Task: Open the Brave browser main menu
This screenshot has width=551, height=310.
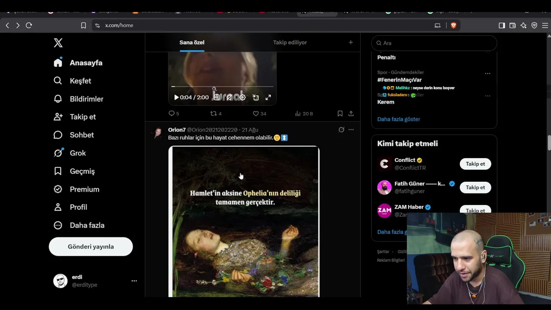Action: [545, 25]
